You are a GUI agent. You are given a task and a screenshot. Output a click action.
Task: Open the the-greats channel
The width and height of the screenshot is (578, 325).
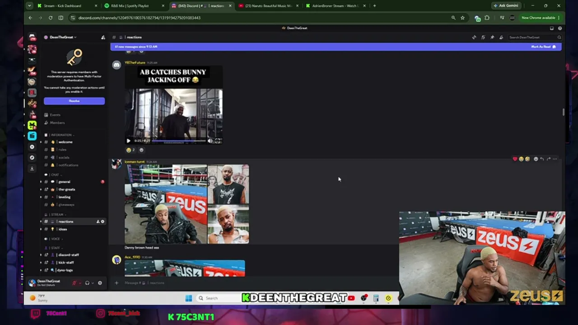66,190
